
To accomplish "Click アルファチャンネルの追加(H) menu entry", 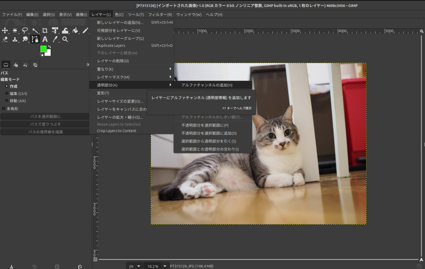I will point(207,85).
